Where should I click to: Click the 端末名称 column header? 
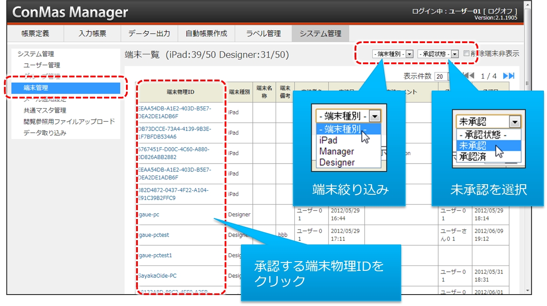[264, 92]
